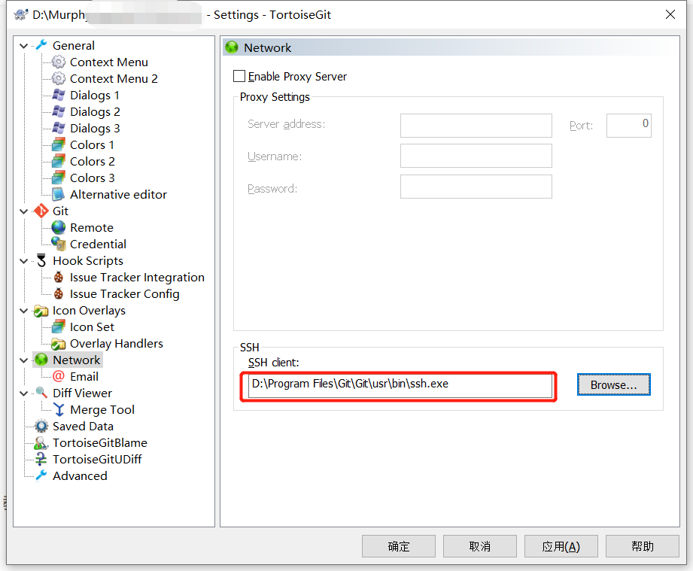Select the Email settings entry
The image size is (693, 571).
84,377
